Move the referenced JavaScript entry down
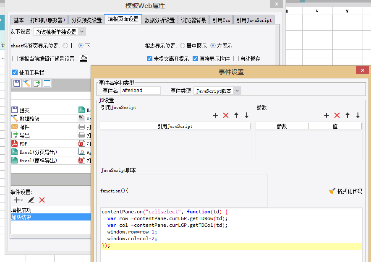Image resolution: width=371 pixels, height=262 pixels. coord(246,115)
